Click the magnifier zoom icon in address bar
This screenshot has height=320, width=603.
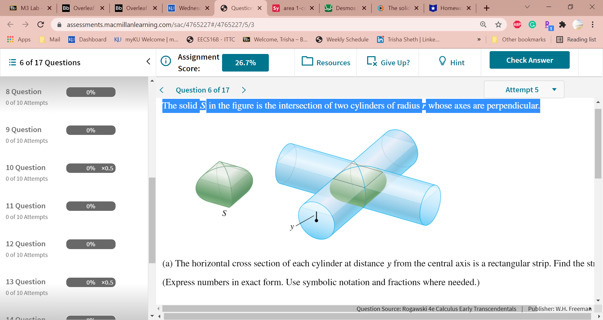(483, 24)
